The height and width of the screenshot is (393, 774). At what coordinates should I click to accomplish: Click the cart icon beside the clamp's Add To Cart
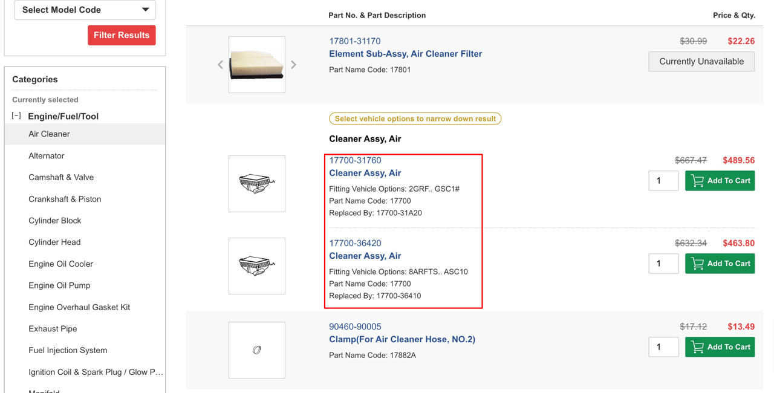point(697,346)
